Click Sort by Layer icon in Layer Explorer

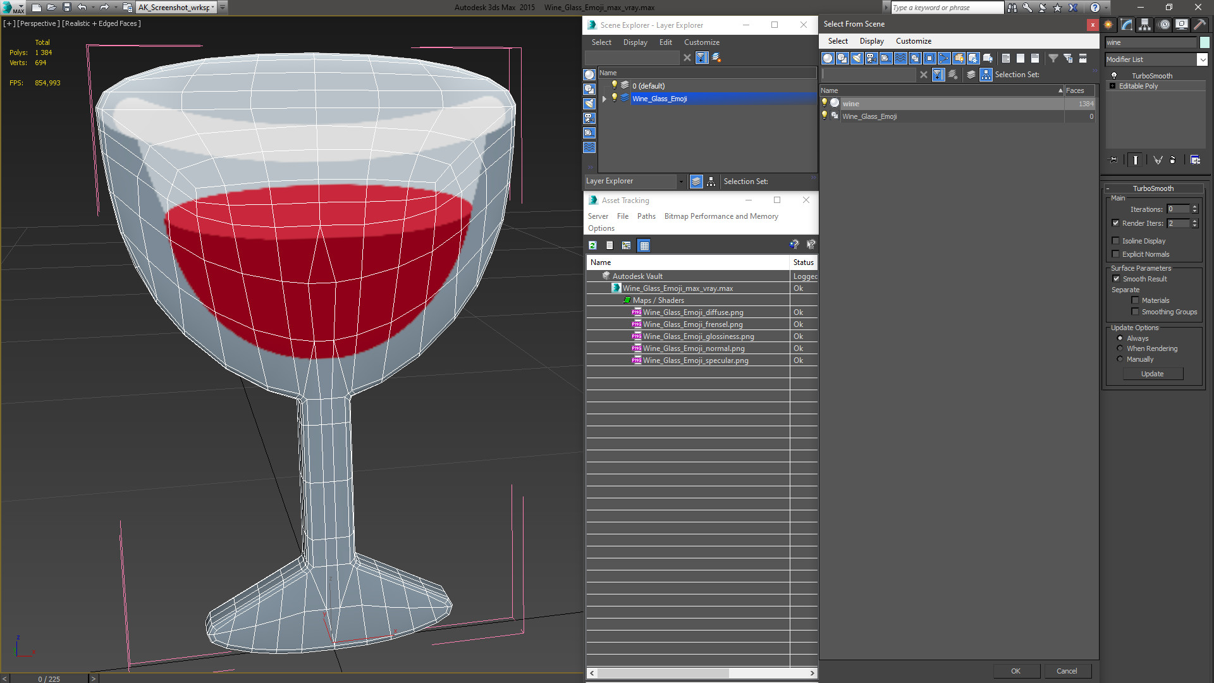pos(696,182)
